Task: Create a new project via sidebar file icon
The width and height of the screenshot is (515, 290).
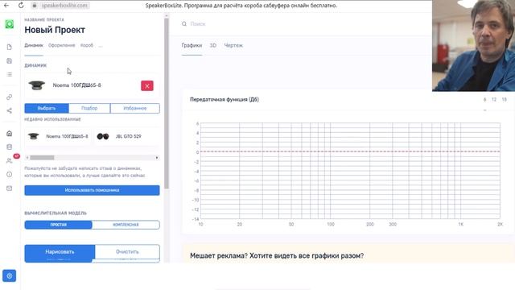Action: 9,48
